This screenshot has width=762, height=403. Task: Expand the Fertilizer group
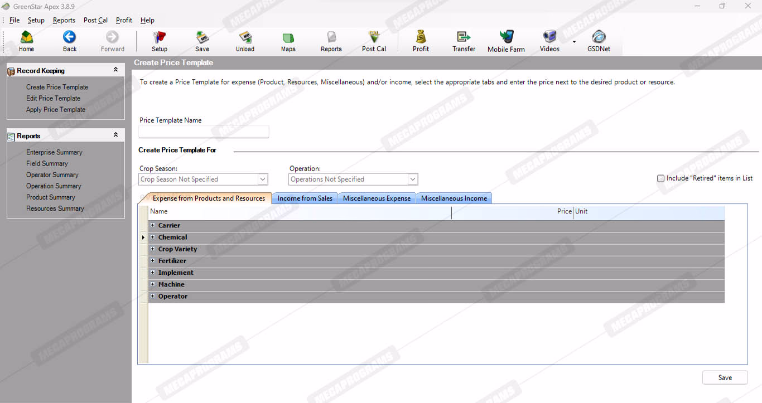pos(152,260)
